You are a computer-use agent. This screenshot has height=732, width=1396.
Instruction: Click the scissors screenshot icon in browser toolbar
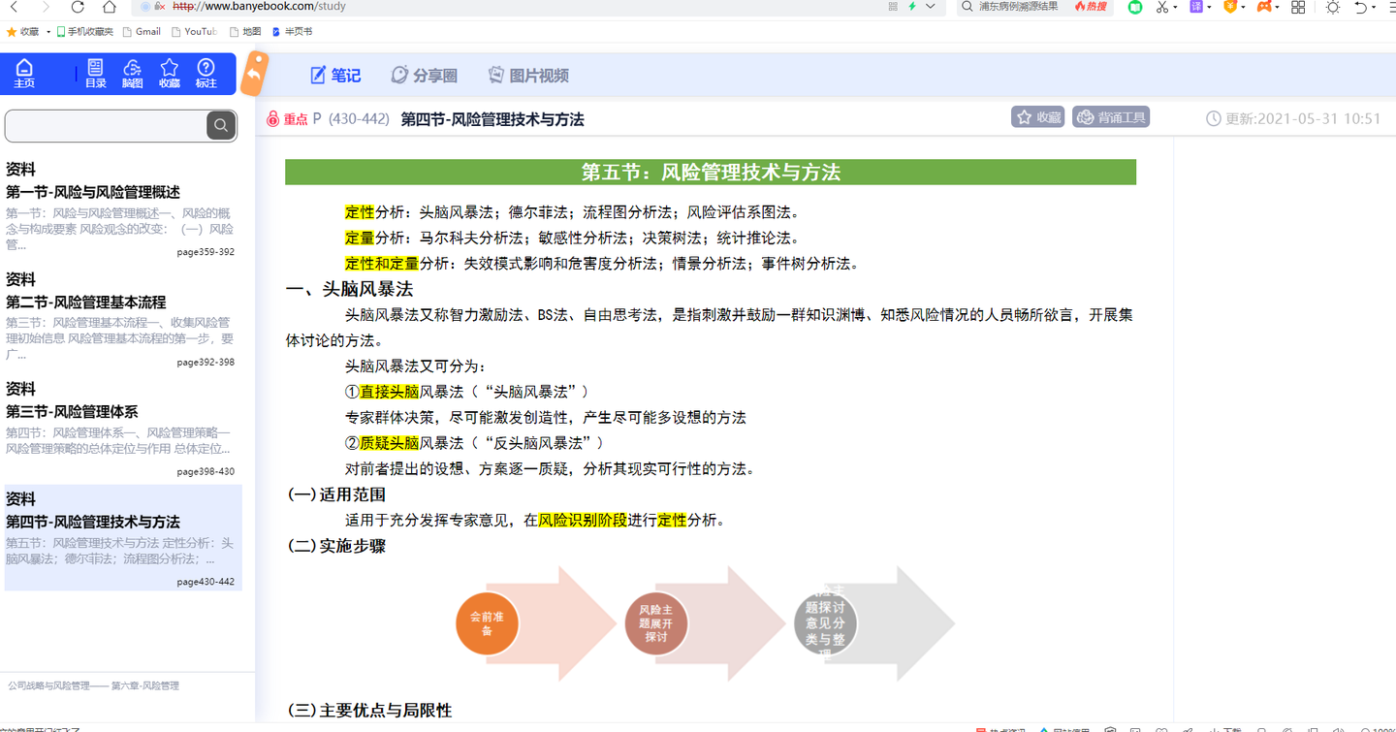1160,8
